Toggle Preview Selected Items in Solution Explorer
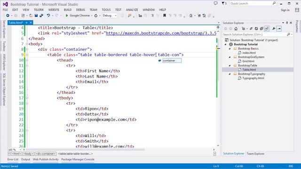The width and height of the screenshot is (301, 169). tap(279, 29)
